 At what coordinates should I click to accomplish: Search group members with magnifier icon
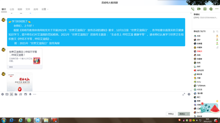[x=217, y=32]
